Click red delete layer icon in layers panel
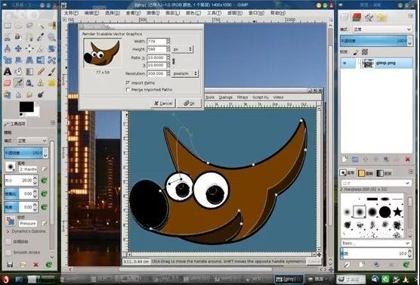 tap(407, 160)
